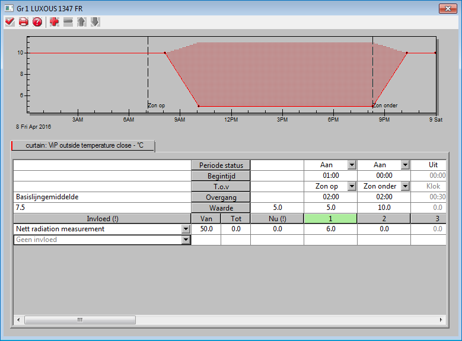Click the greyed Klok cell of period 3
Screen dimensions: 462x341
click(429, 186)
